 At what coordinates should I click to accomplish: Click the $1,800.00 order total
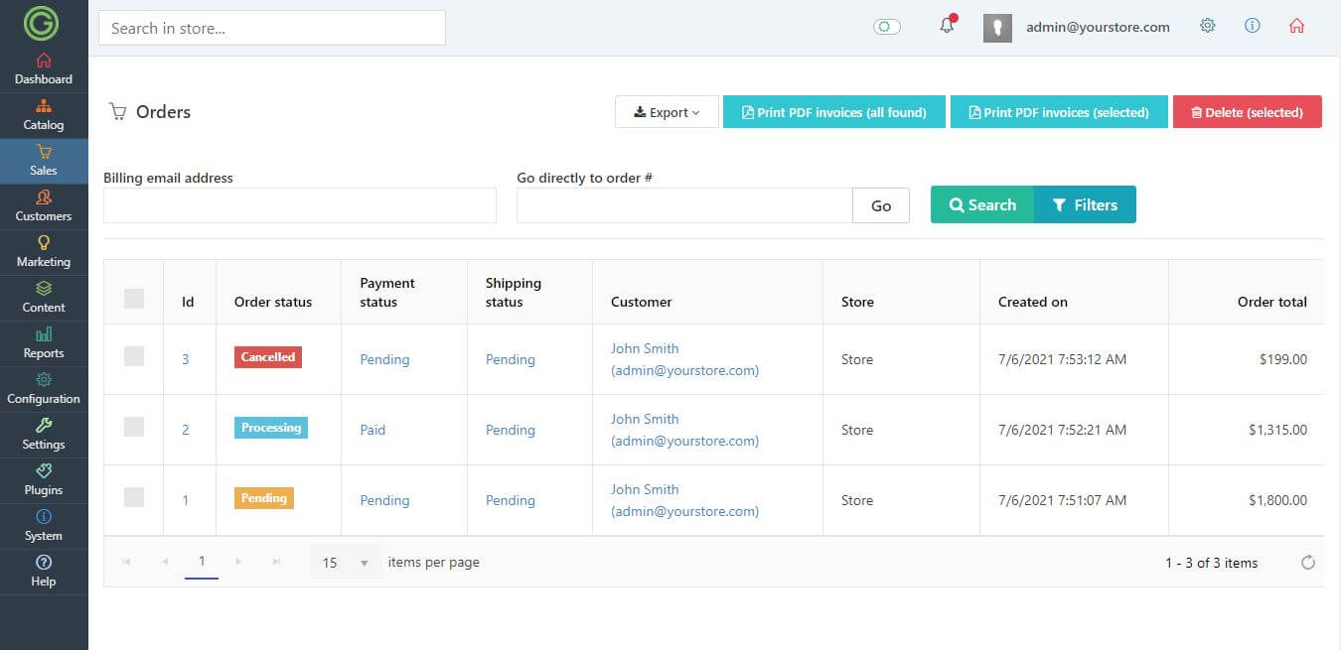pos(1277,500)
